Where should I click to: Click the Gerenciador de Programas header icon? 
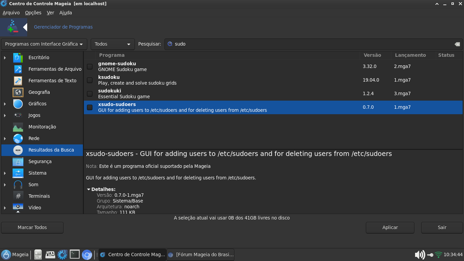click(x=13, y=27)
